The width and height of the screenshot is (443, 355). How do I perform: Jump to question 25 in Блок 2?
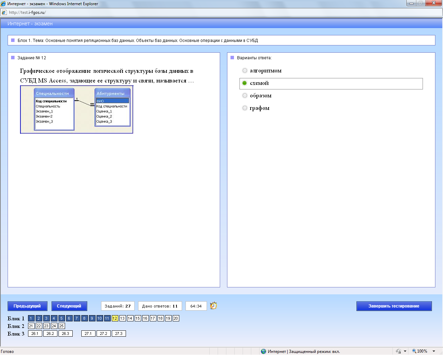62,326
